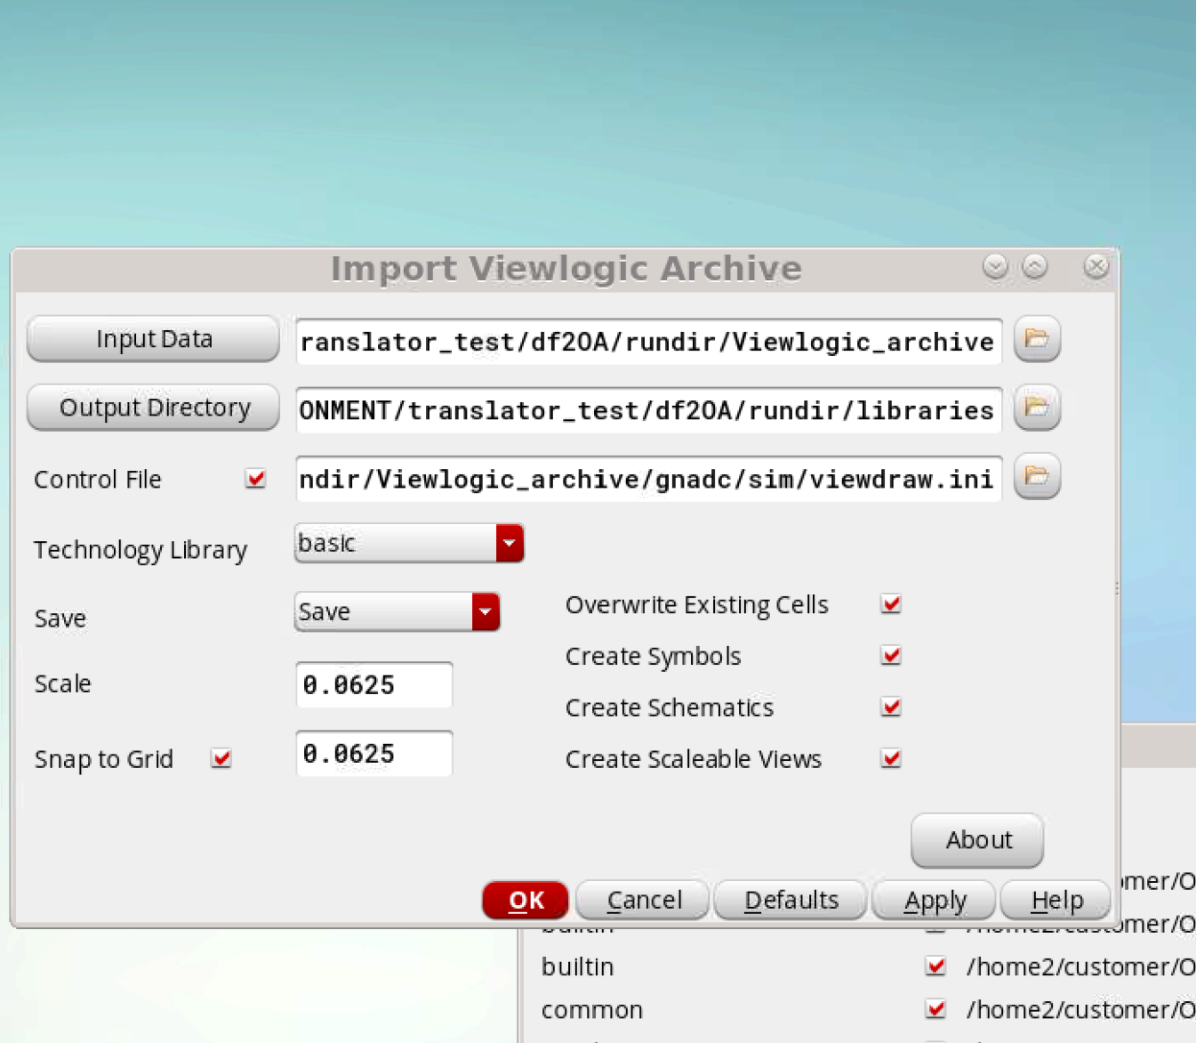Toggle the builtin library checkbox
Viewport: 1196px width, 1043px height.
coord(935,966)
